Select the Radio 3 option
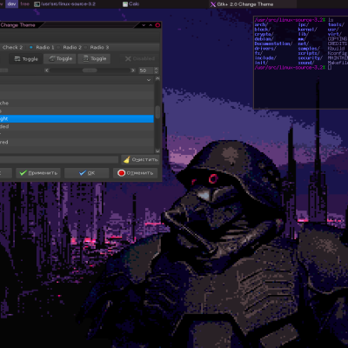The image size is (348, 348). coord(97,47)
